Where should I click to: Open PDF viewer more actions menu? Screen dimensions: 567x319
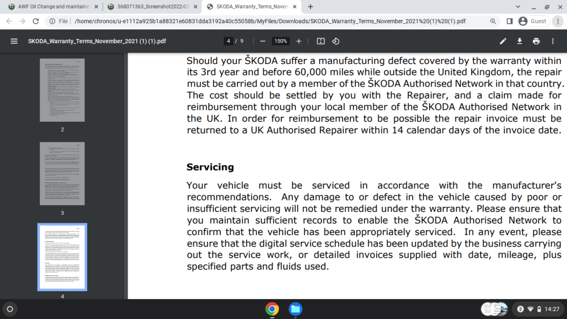(x=553, y=41)
